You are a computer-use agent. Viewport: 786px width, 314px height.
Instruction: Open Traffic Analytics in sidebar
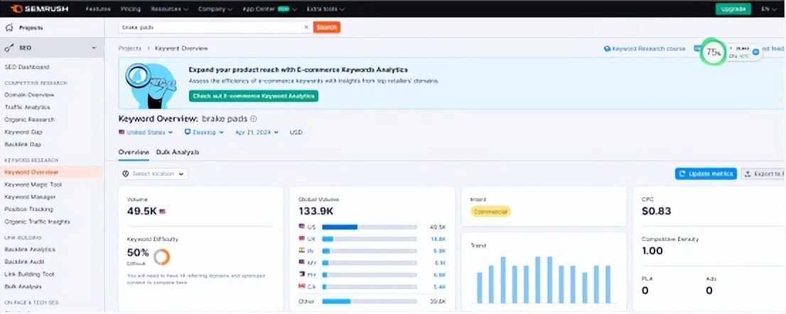(x=27, y=107)
